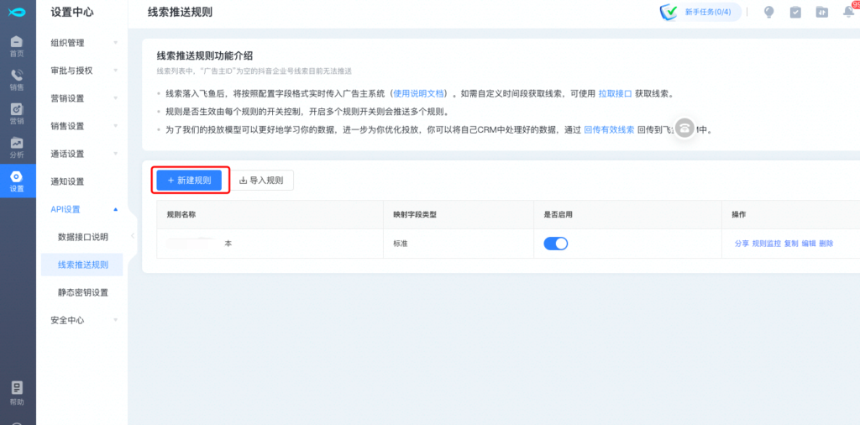Open the 使用说明文档 link

[422, 93]
